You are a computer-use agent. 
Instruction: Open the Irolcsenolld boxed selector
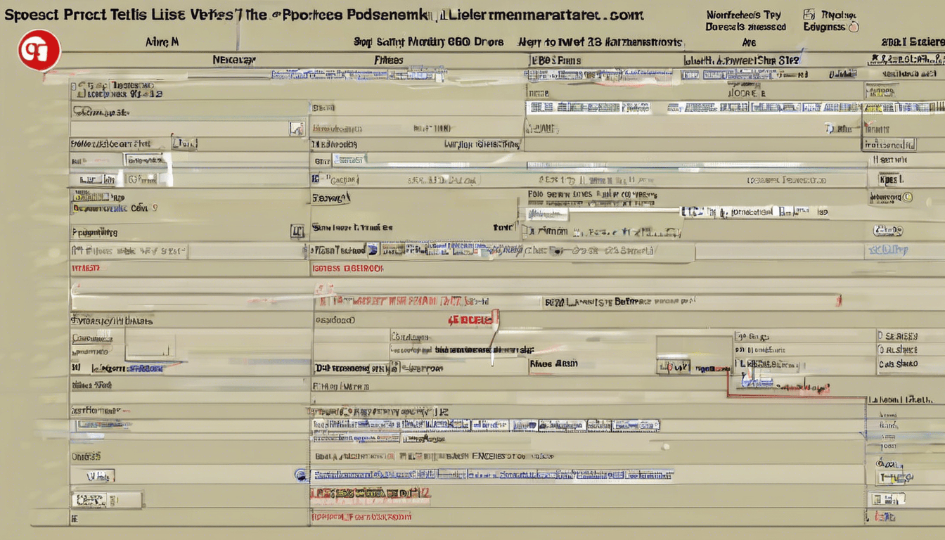point(889,145)
